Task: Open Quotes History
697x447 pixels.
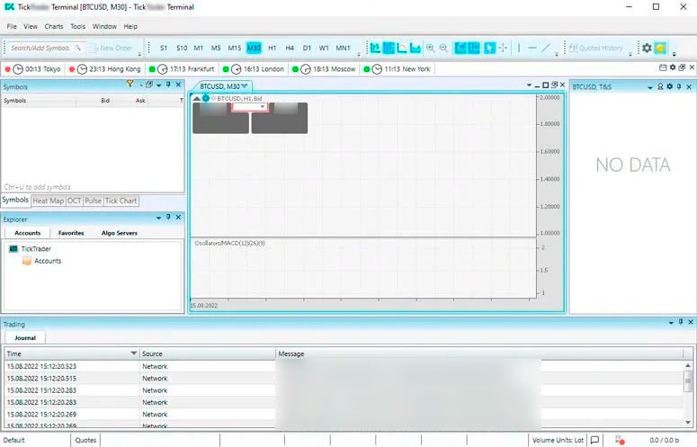Action: tap(596, 48)
